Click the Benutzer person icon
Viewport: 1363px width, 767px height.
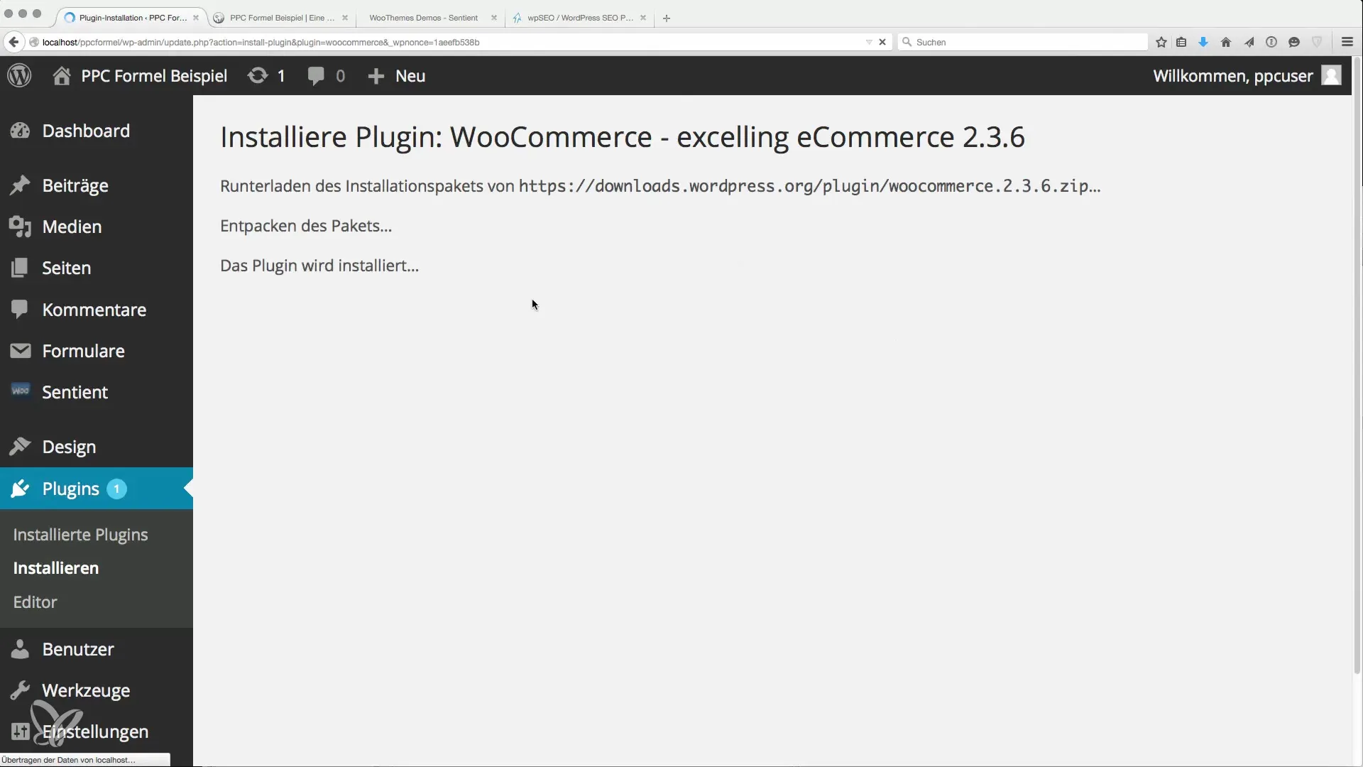tap(20, 649)
